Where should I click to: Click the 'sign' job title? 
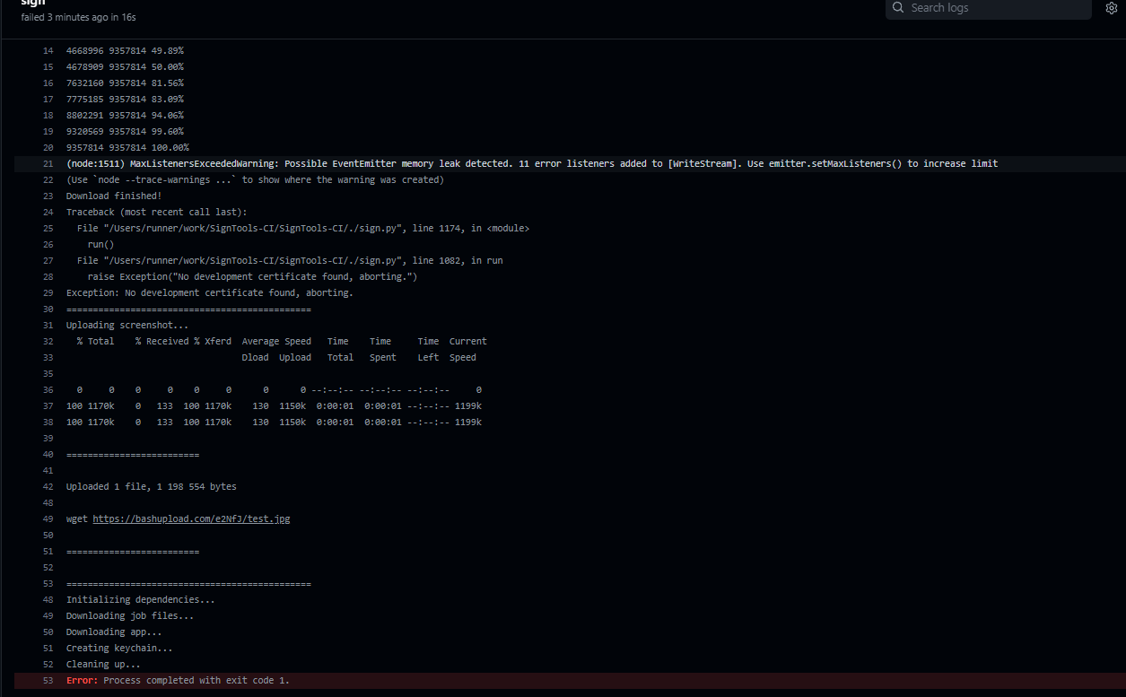coord(33,4)
